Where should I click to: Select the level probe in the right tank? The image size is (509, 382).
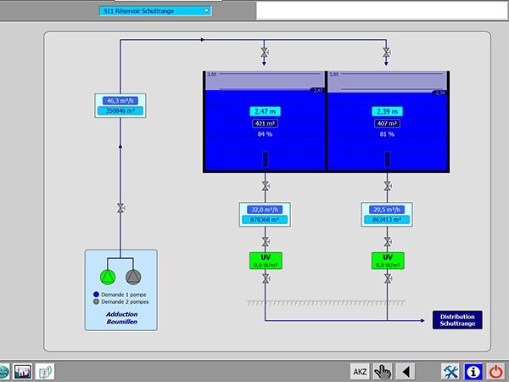388,160
